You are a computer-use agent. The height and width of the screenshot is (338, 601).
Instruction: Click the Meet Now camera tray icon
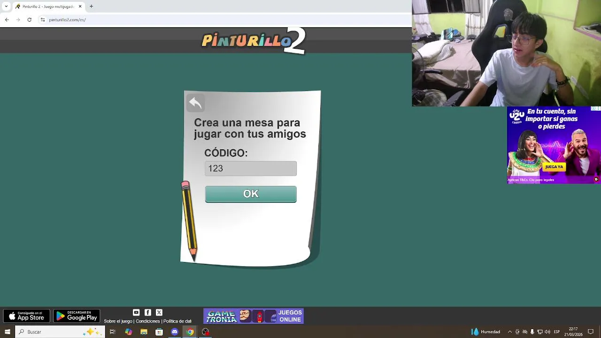(x=517, y=332)
